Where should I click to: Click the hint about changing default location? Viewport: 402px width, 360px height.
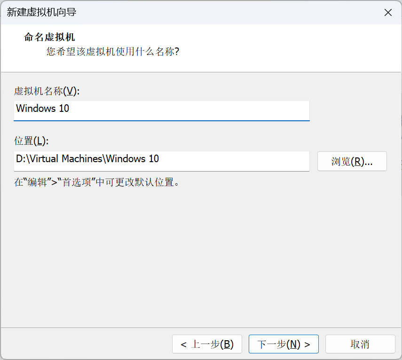pos(97,182)
